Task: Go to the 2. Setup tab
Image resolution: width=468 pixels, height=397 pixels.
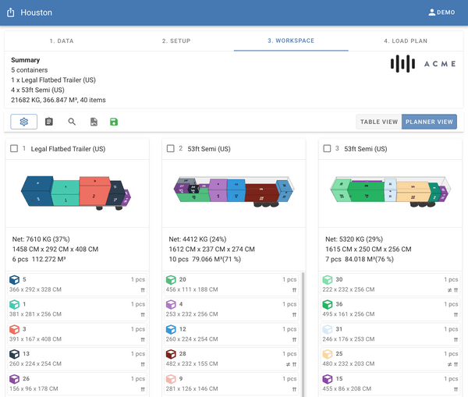Action: pyautogui.click(x=175, y=41)
